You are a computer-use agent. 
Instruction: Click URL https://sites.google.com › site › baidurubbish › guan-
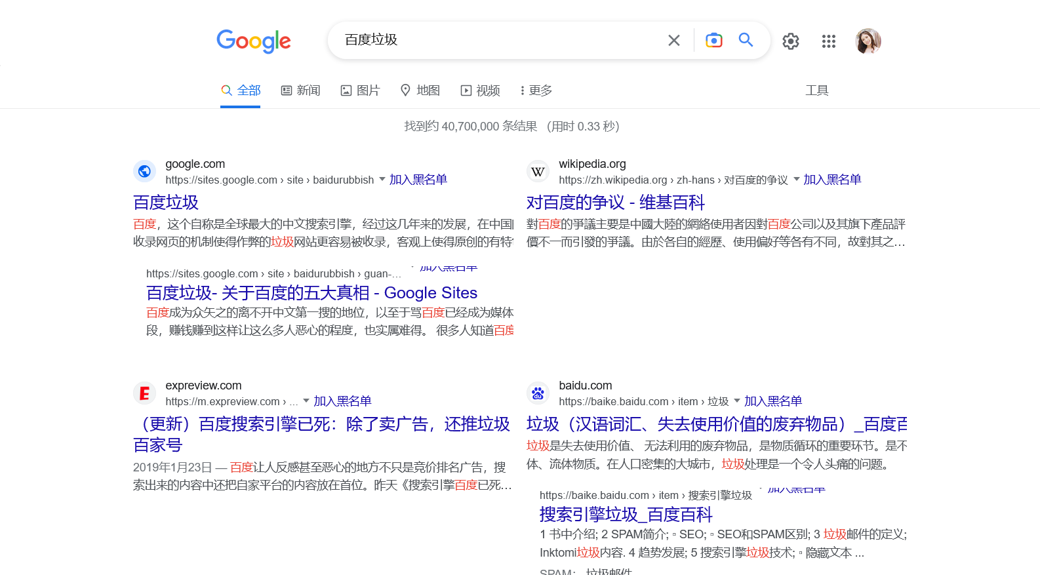273,274
